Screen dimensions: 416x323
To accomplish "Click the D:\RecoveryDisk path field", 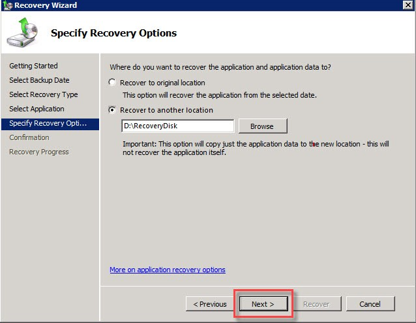I will (x=177, y=126).
